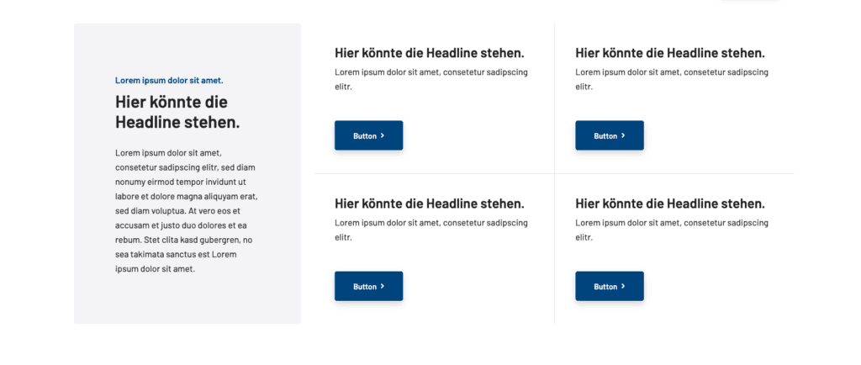Click the headline of the top-right card
The width and height of the screenshot is (861, 365).
669,53
